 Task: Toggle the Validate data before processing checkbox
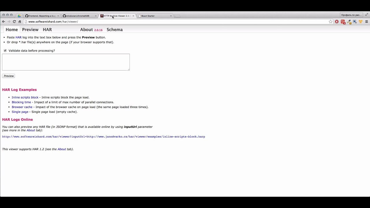pos(5,51)
